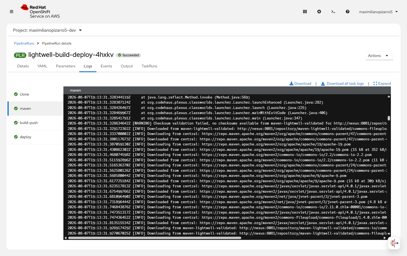Viewport: 407px width, 256px height.
Task: Select the maven task
Action: [x=35, y=108]
